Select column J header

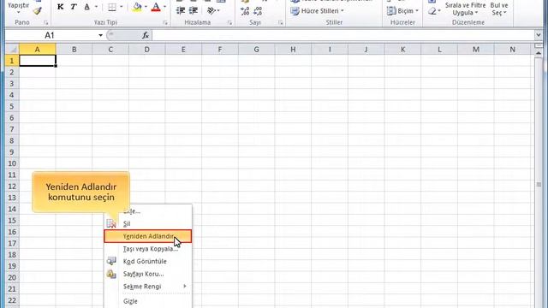click(366, 50)
